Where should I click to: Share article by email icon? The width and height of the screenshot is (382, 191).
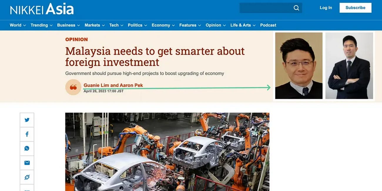tap(27, 163)
